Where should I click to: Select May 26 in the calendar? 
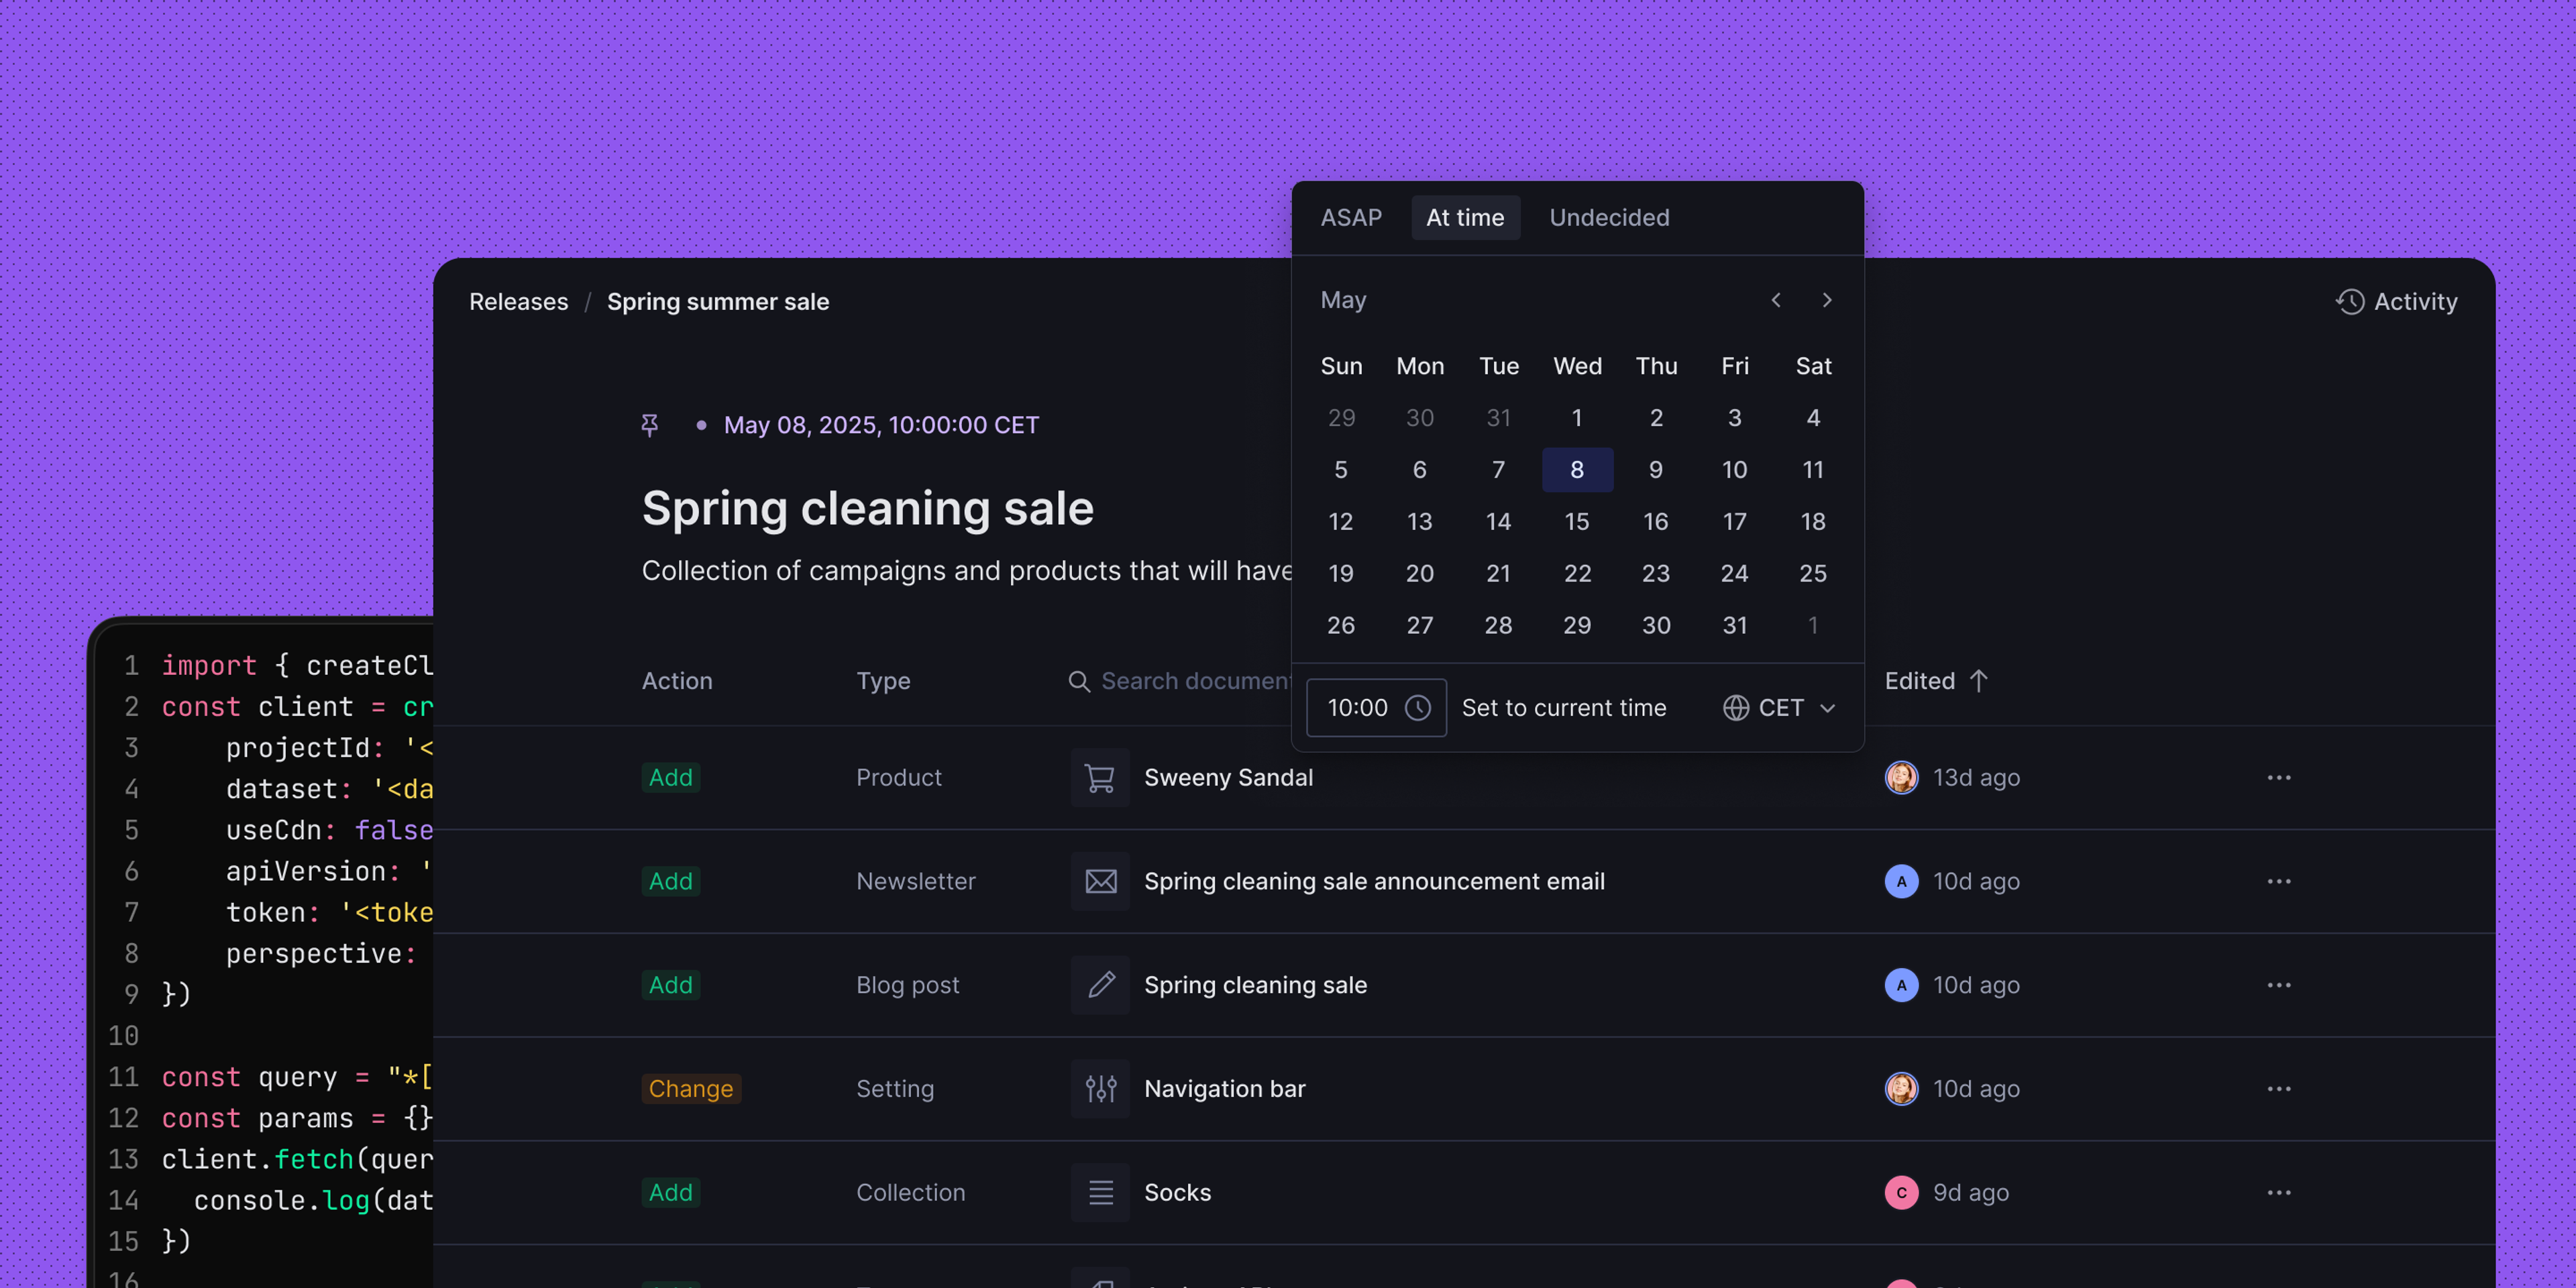coord(1341,625)
